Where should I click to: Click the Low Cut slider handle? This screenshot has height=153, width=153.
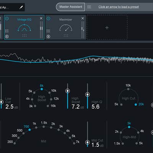click(x=1, y=102)
